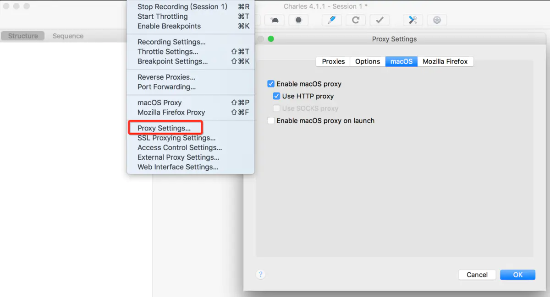Viewport: 550px width, 297px height.
Task: Choose Start Throttling menu item
Action: 191,16
